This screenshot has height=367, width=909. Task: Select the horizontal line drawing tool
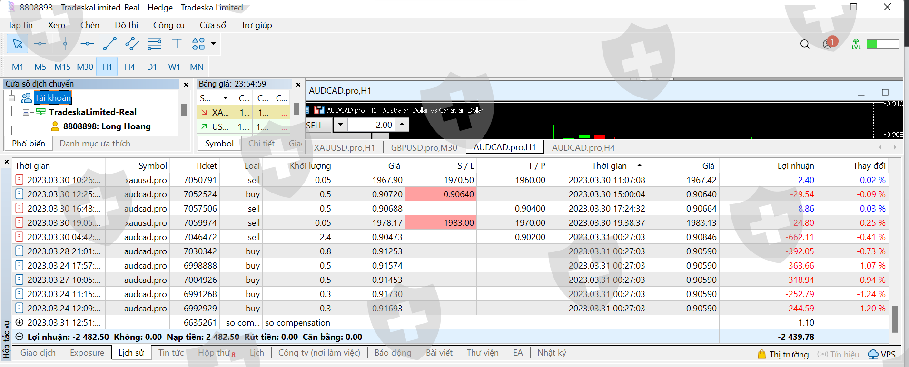pyautogui.click(x=87, y=44)
